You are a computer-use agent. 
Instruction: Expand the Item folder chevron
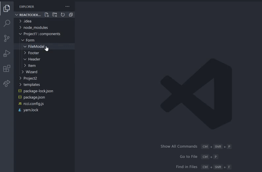[x=25, y=66]
